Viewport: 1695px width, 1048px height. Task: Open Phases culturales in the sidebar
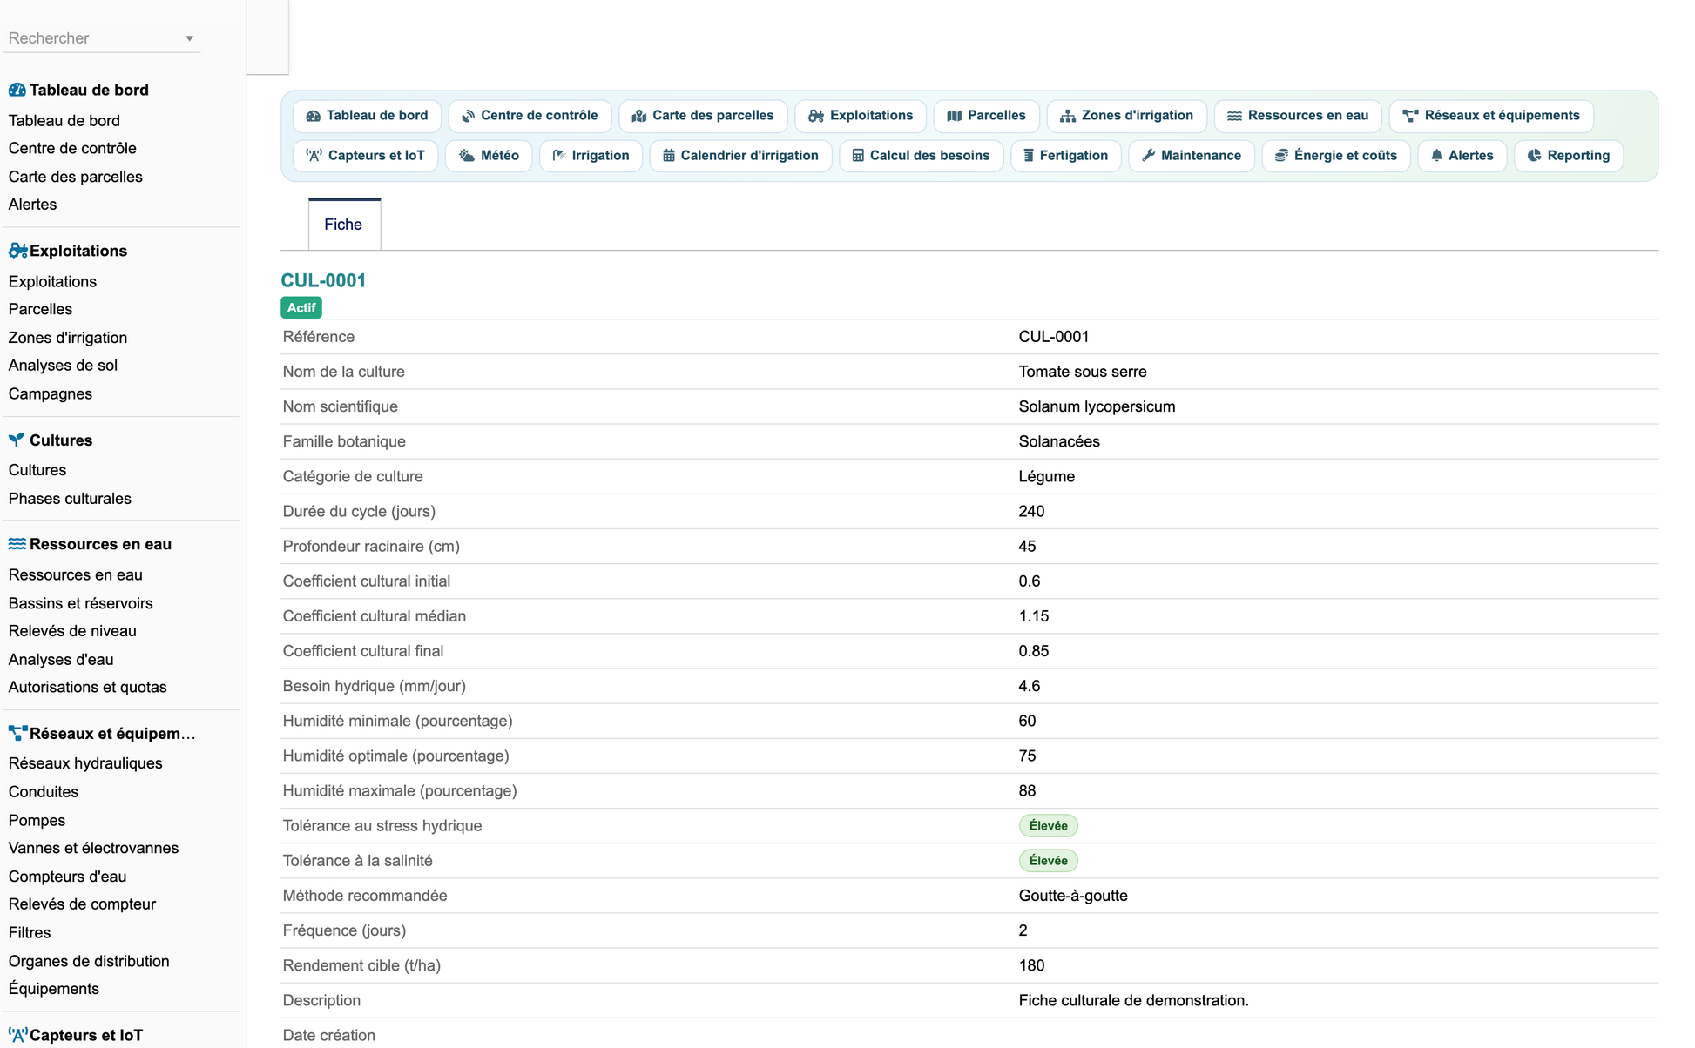(70, 499)
